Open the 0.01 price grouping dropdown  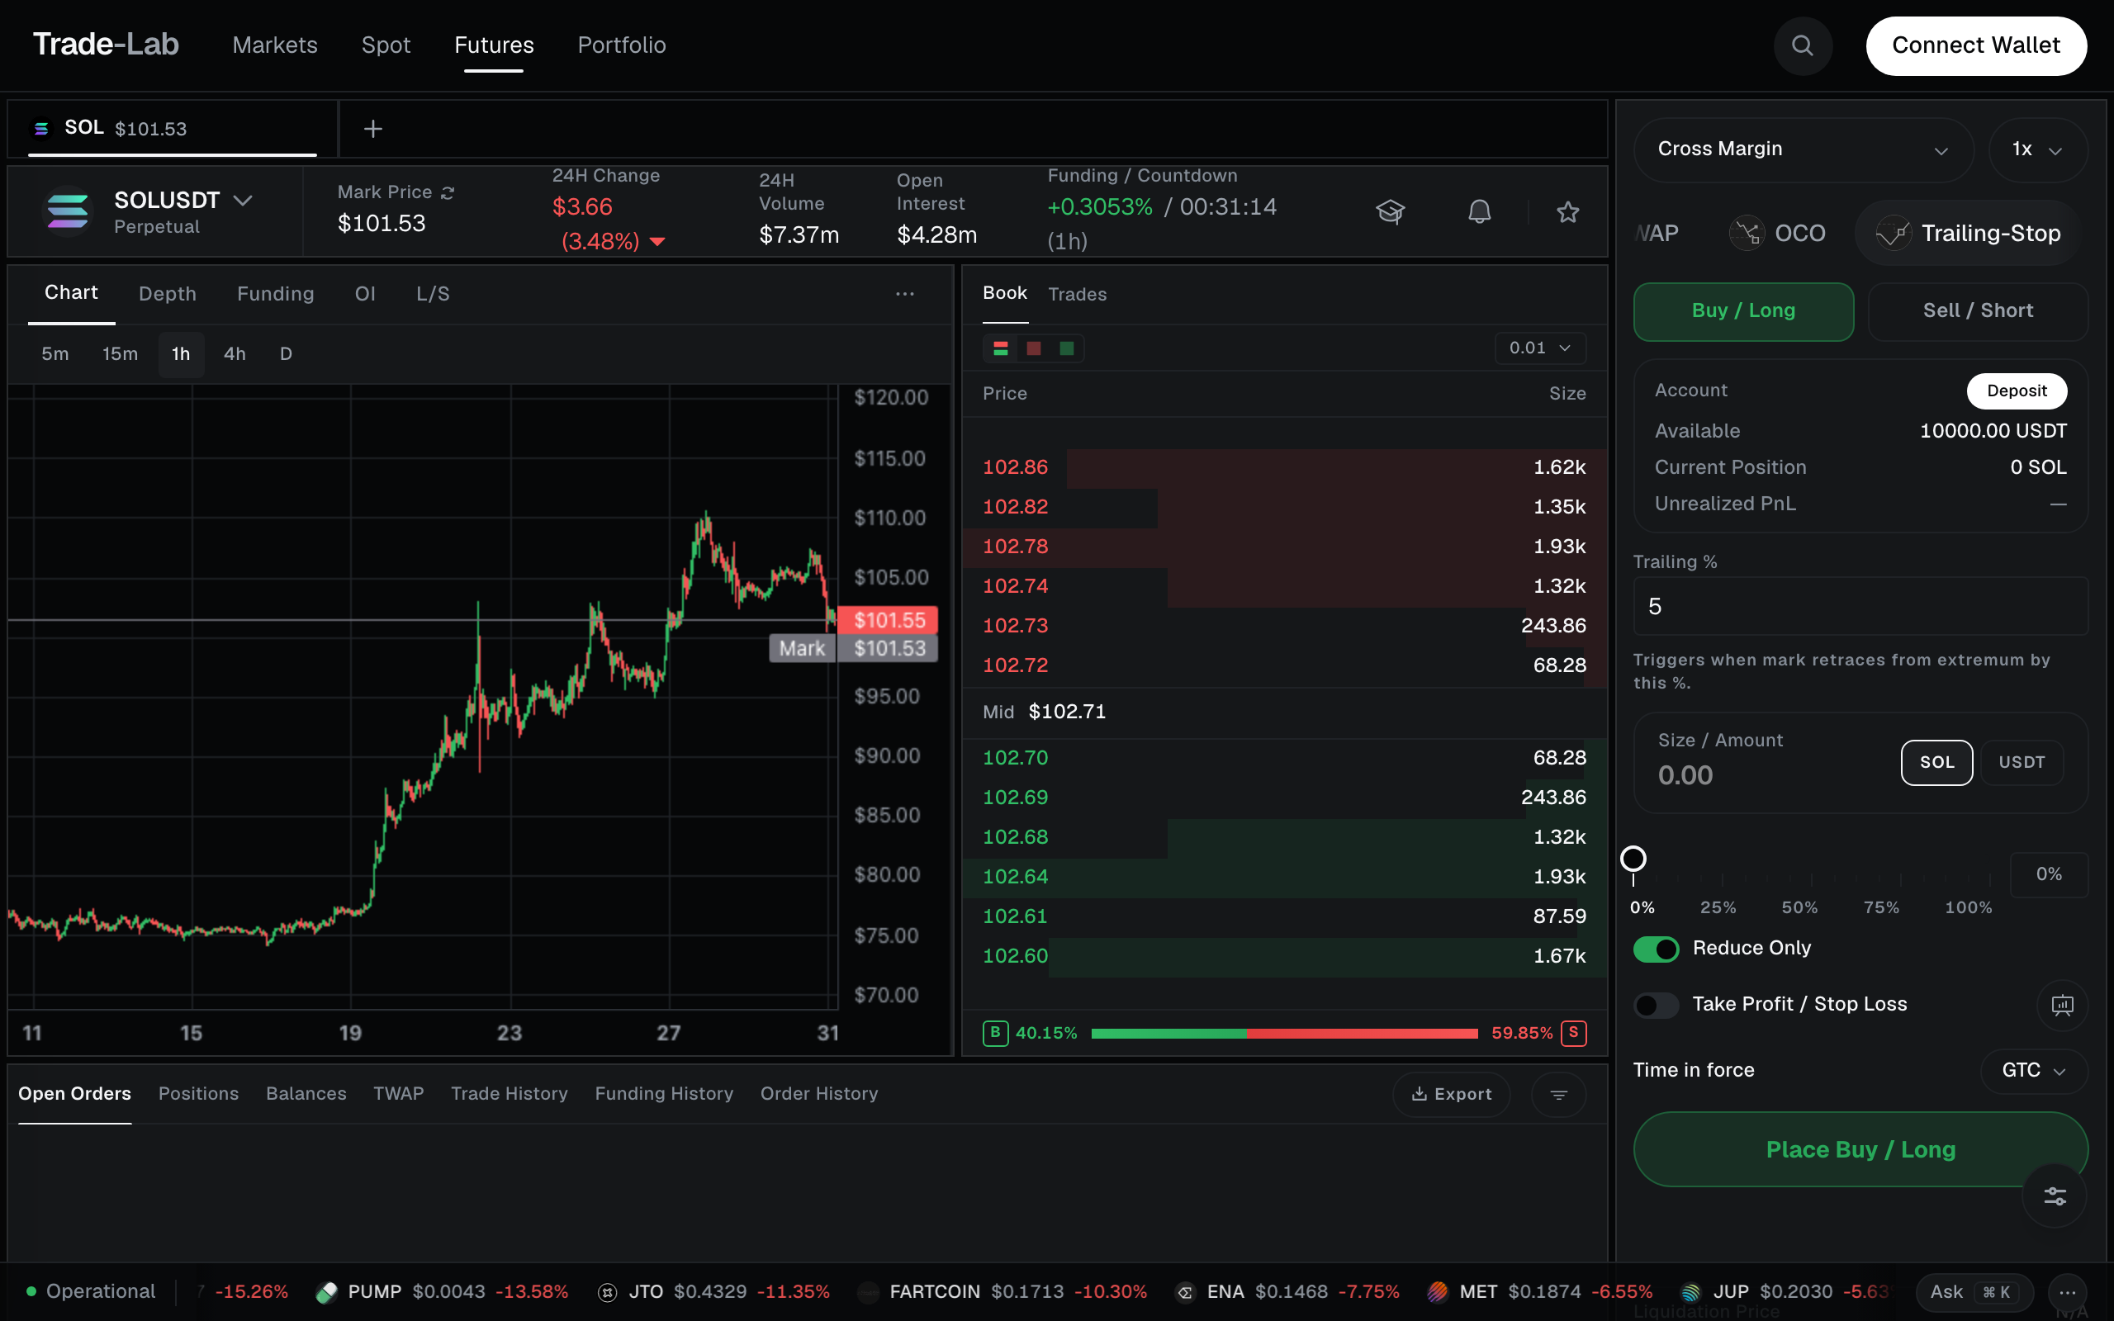[1539, 348]
